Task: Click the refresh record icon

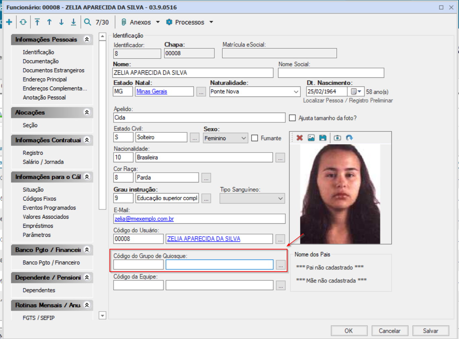Action: click(x=23, y=22)
